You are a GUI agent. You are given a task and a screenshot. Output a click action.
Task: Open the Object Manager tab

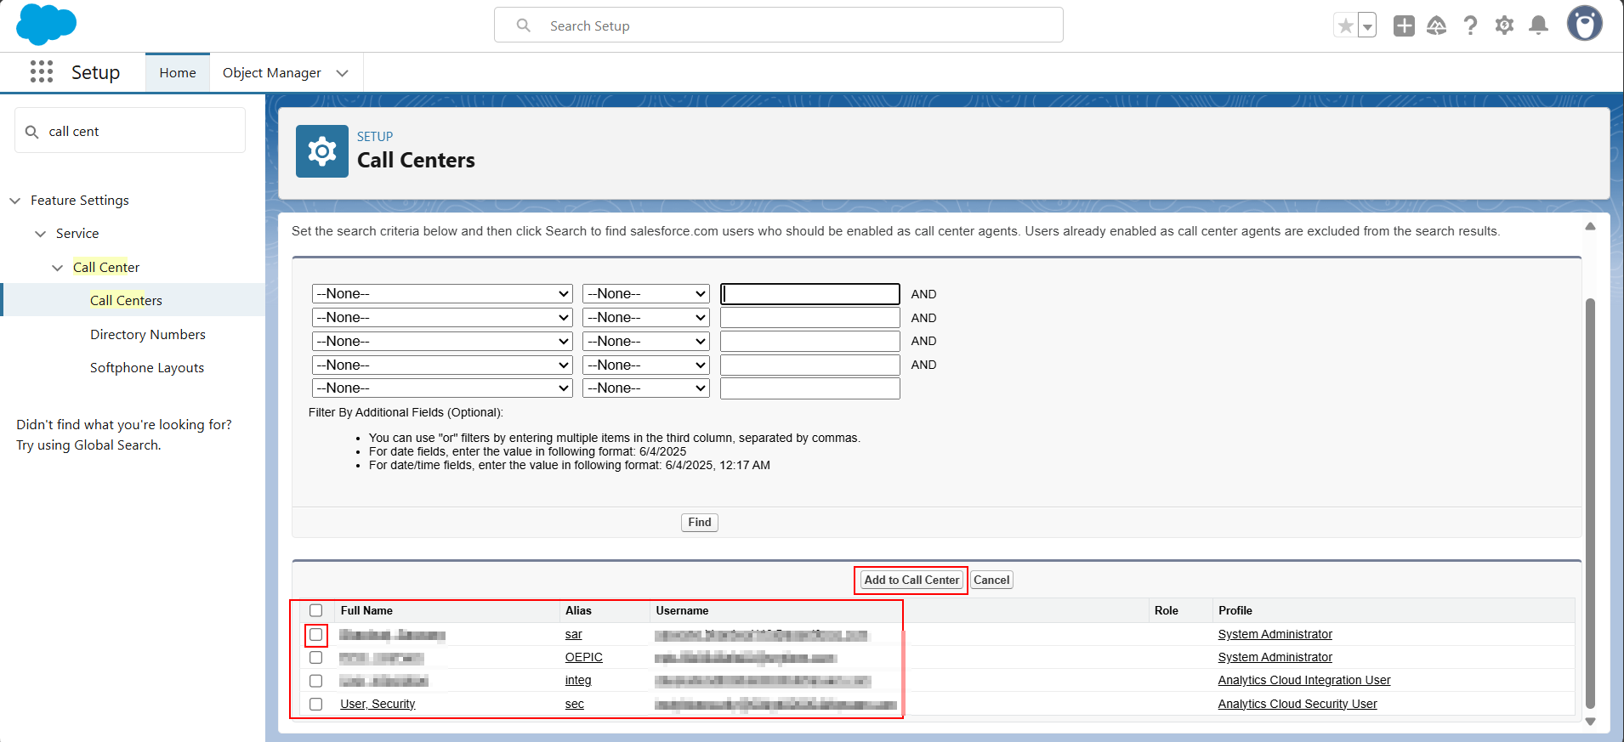271,73
